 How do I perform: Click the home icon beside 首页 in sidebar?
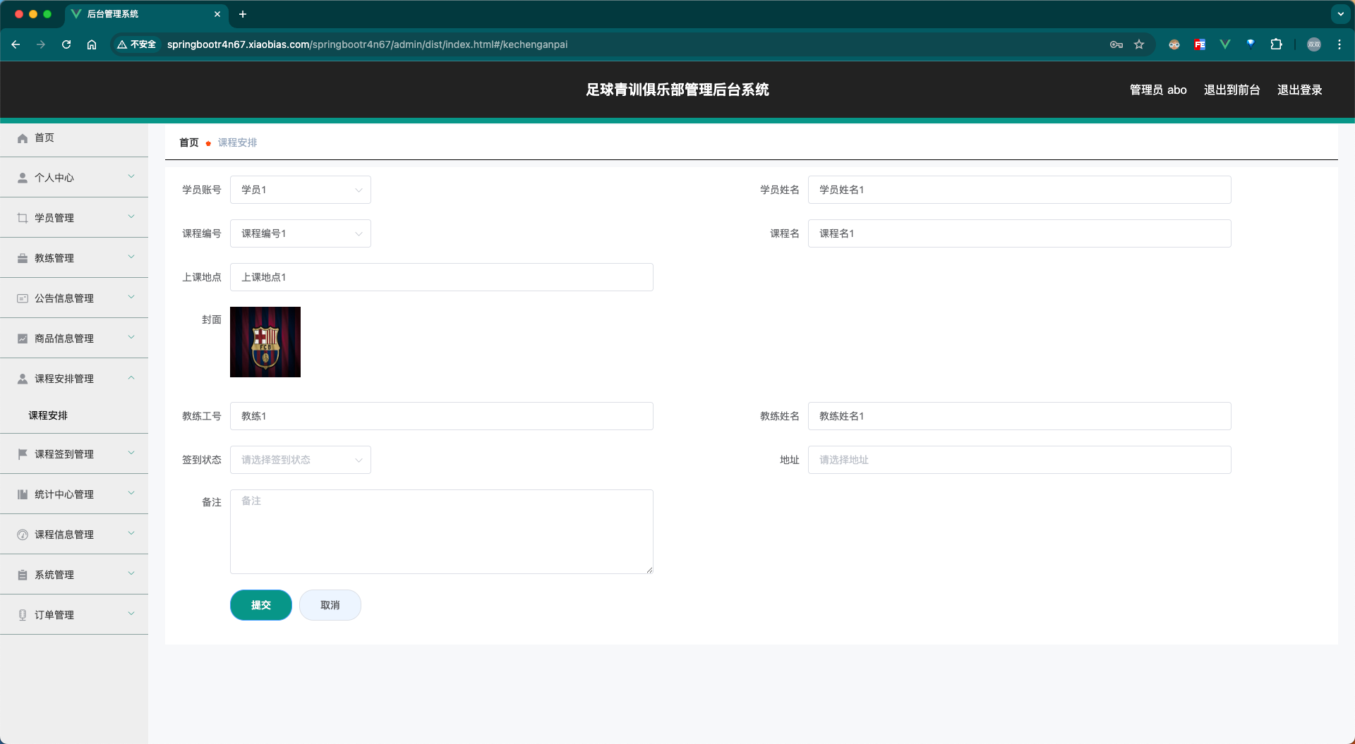coord(23,138)
